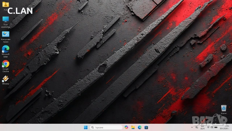
Task: Open the Recycle Bin on the desktop
Action: tap(224, 110)
